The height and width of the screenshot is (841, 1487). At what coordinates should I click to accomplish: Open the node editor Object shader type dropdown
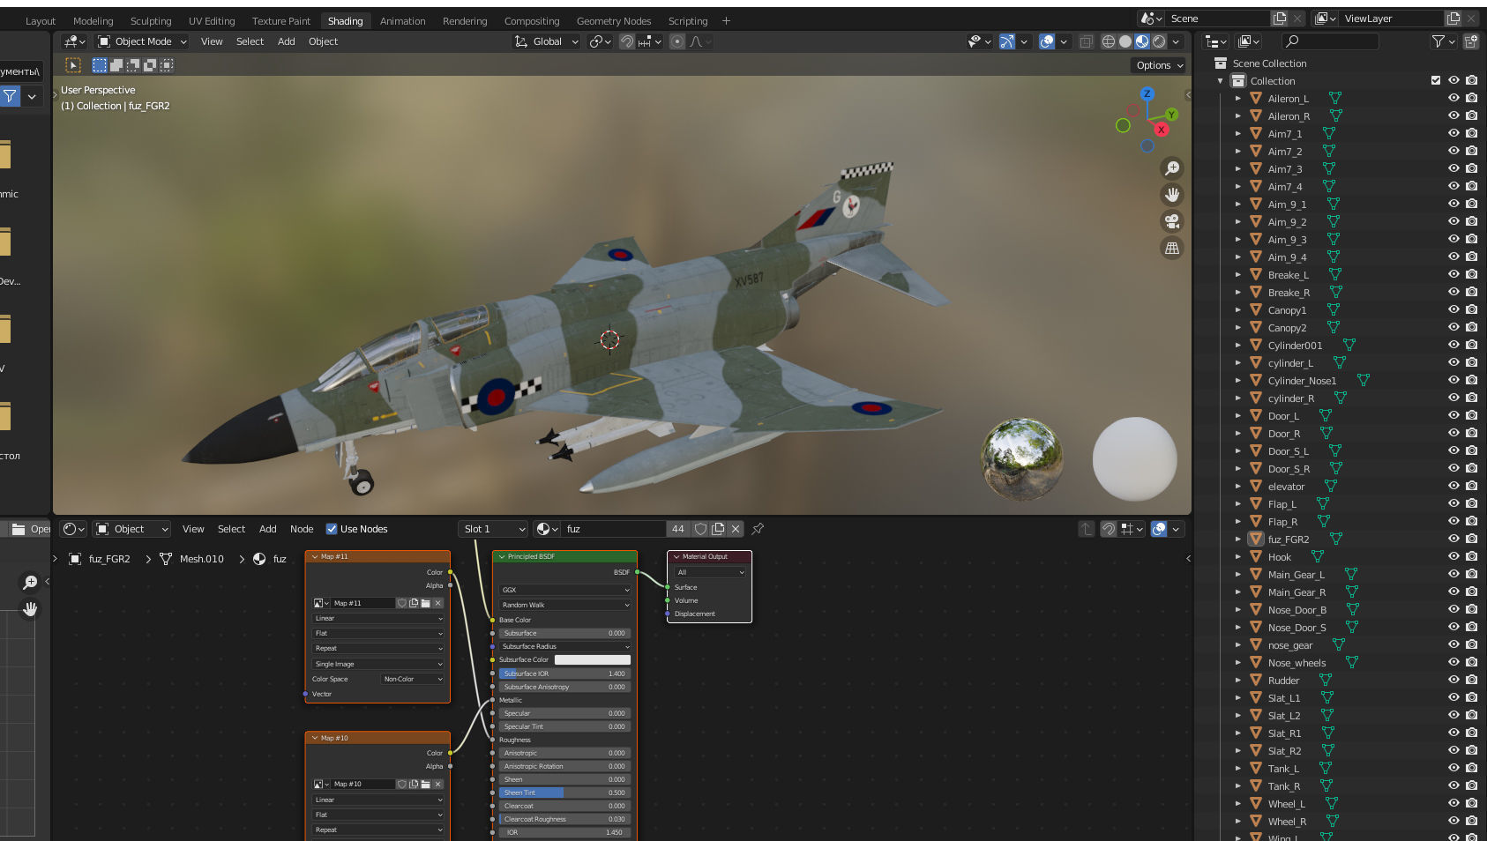pyautogui.click(x=132, y=529)
